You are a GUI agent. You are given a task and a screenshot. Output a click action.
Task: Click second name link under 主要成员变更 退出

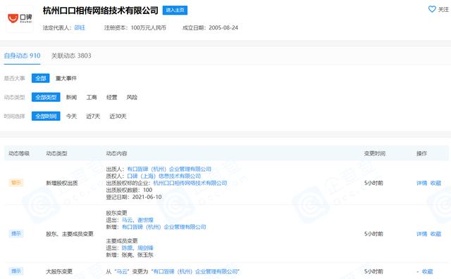[145, 248]
